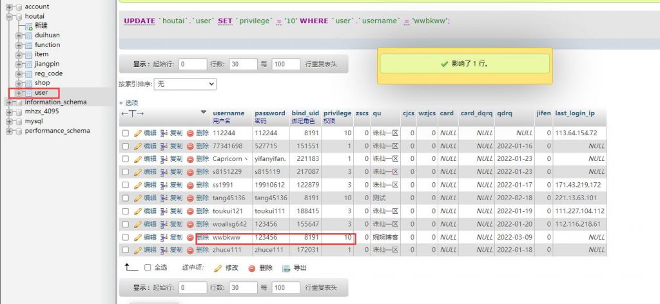Click delete icon for row tang45136
This screenshot has height=304, width=660.
(190, 198)
